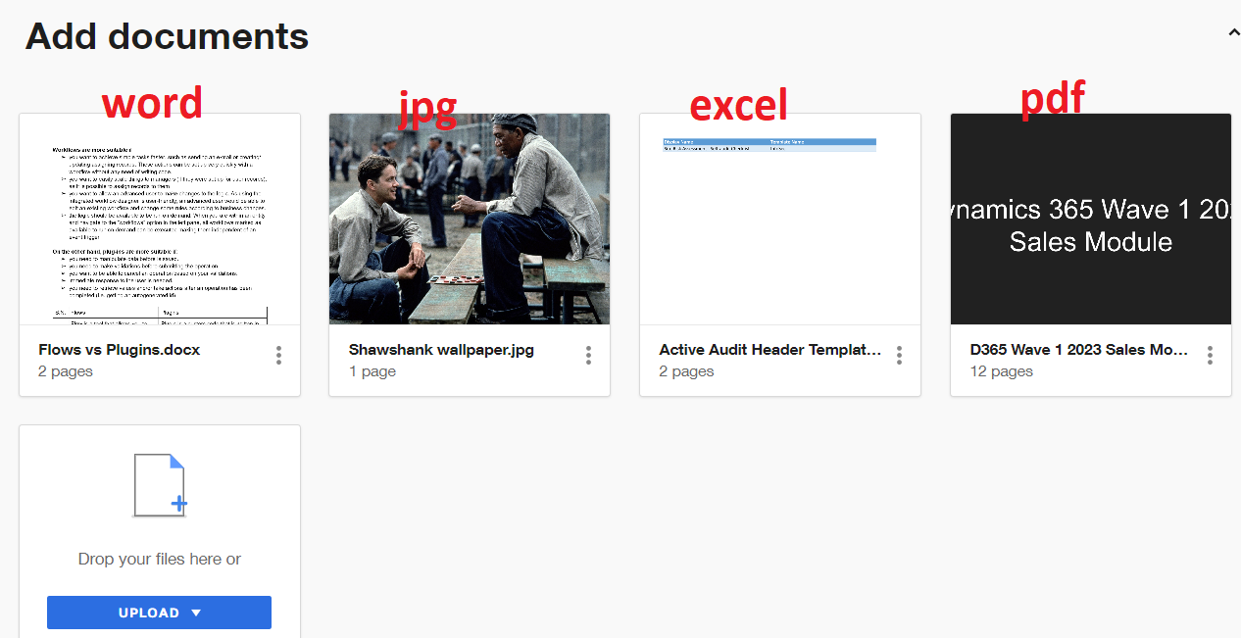This screenshot has height=638, width=1241.
Task: Collapse the Add documents section
Action: click(1233, 32)
